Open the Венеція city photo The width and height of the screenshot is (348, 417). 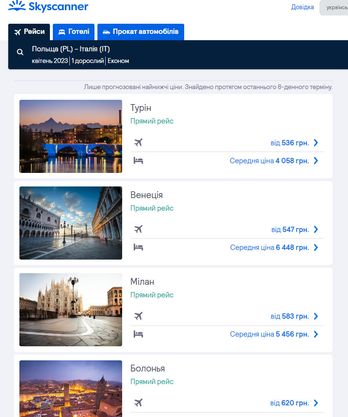tap(71, 223)
